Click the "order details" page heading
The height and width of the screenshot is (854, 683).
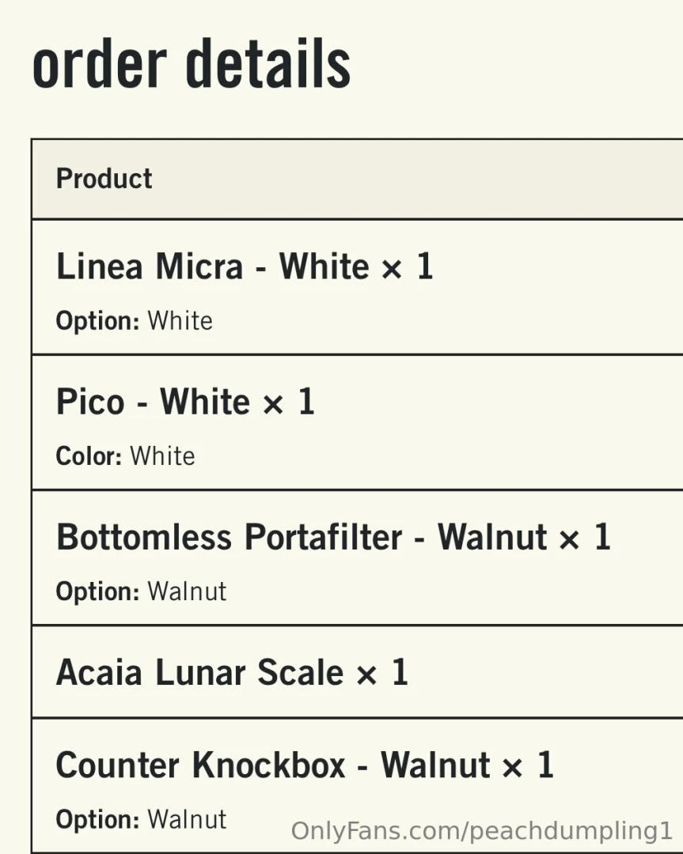[x=191, y=65]
